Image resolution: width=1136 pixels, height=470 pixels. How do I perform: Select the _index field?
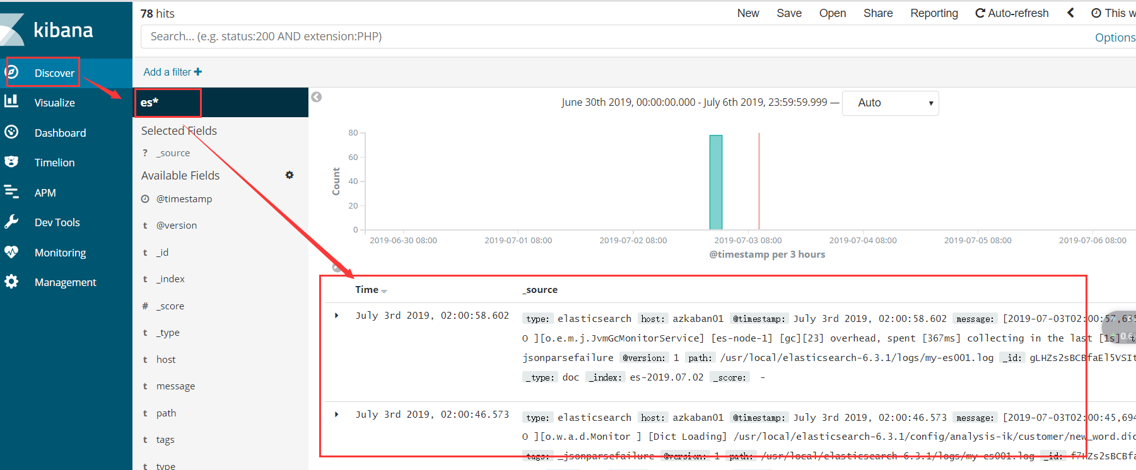171,279
